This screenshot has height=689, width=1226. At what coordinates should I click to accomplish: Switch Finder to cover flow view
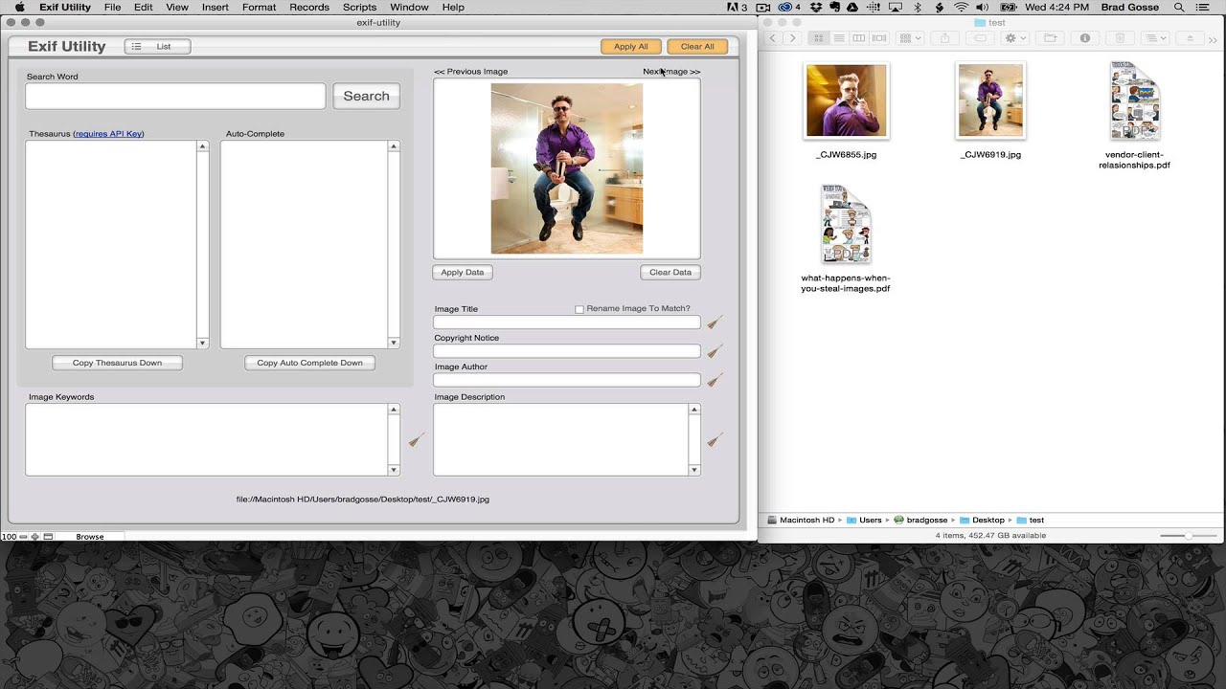(879, 38)
